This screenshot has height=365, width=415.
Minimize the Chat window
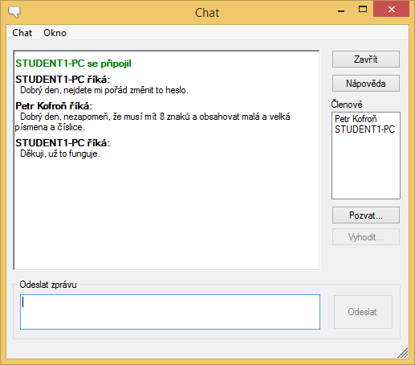[x=341, y=10]
